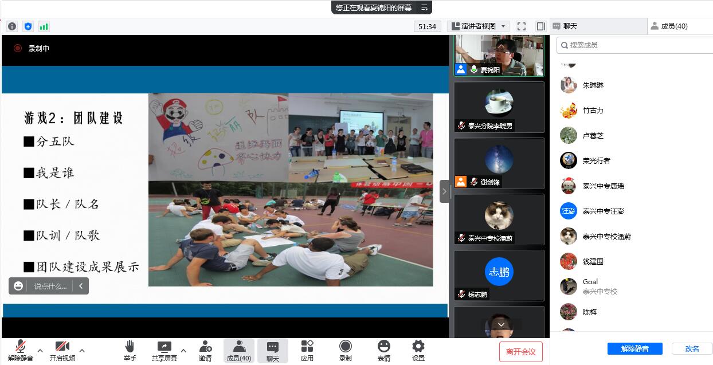Toggle the side panel layout icon
This screenshot has height=365, width=713.
pos(540,26)
